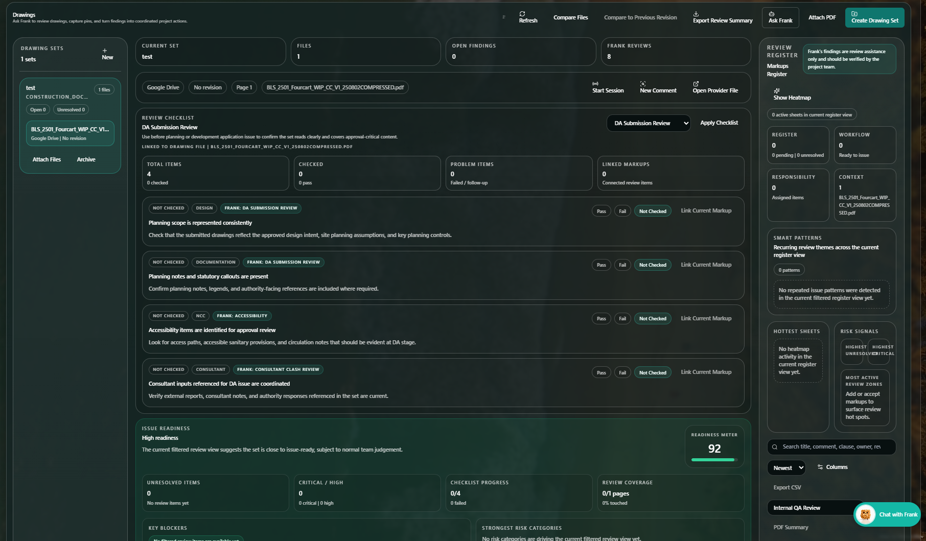Set Consultant inputs item to Not Checked
Screen dimensions: 926x541
coord(652,372)
